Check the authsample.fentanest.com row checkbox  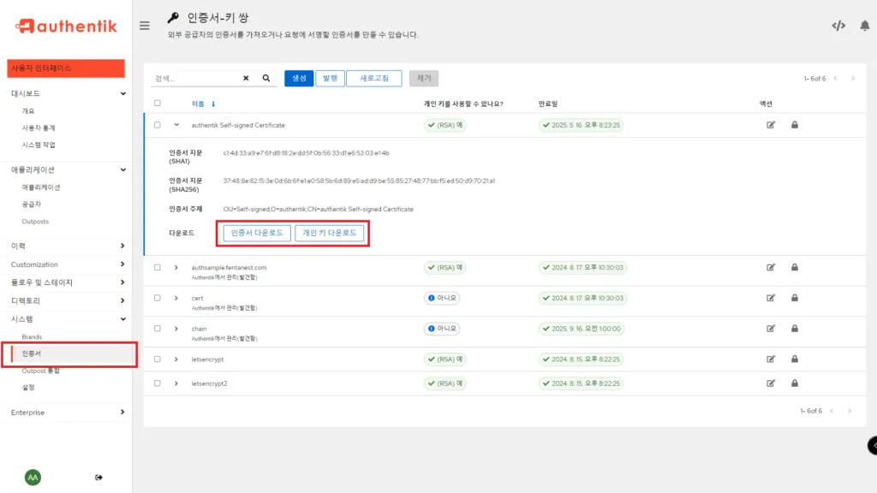click(156, 267)
